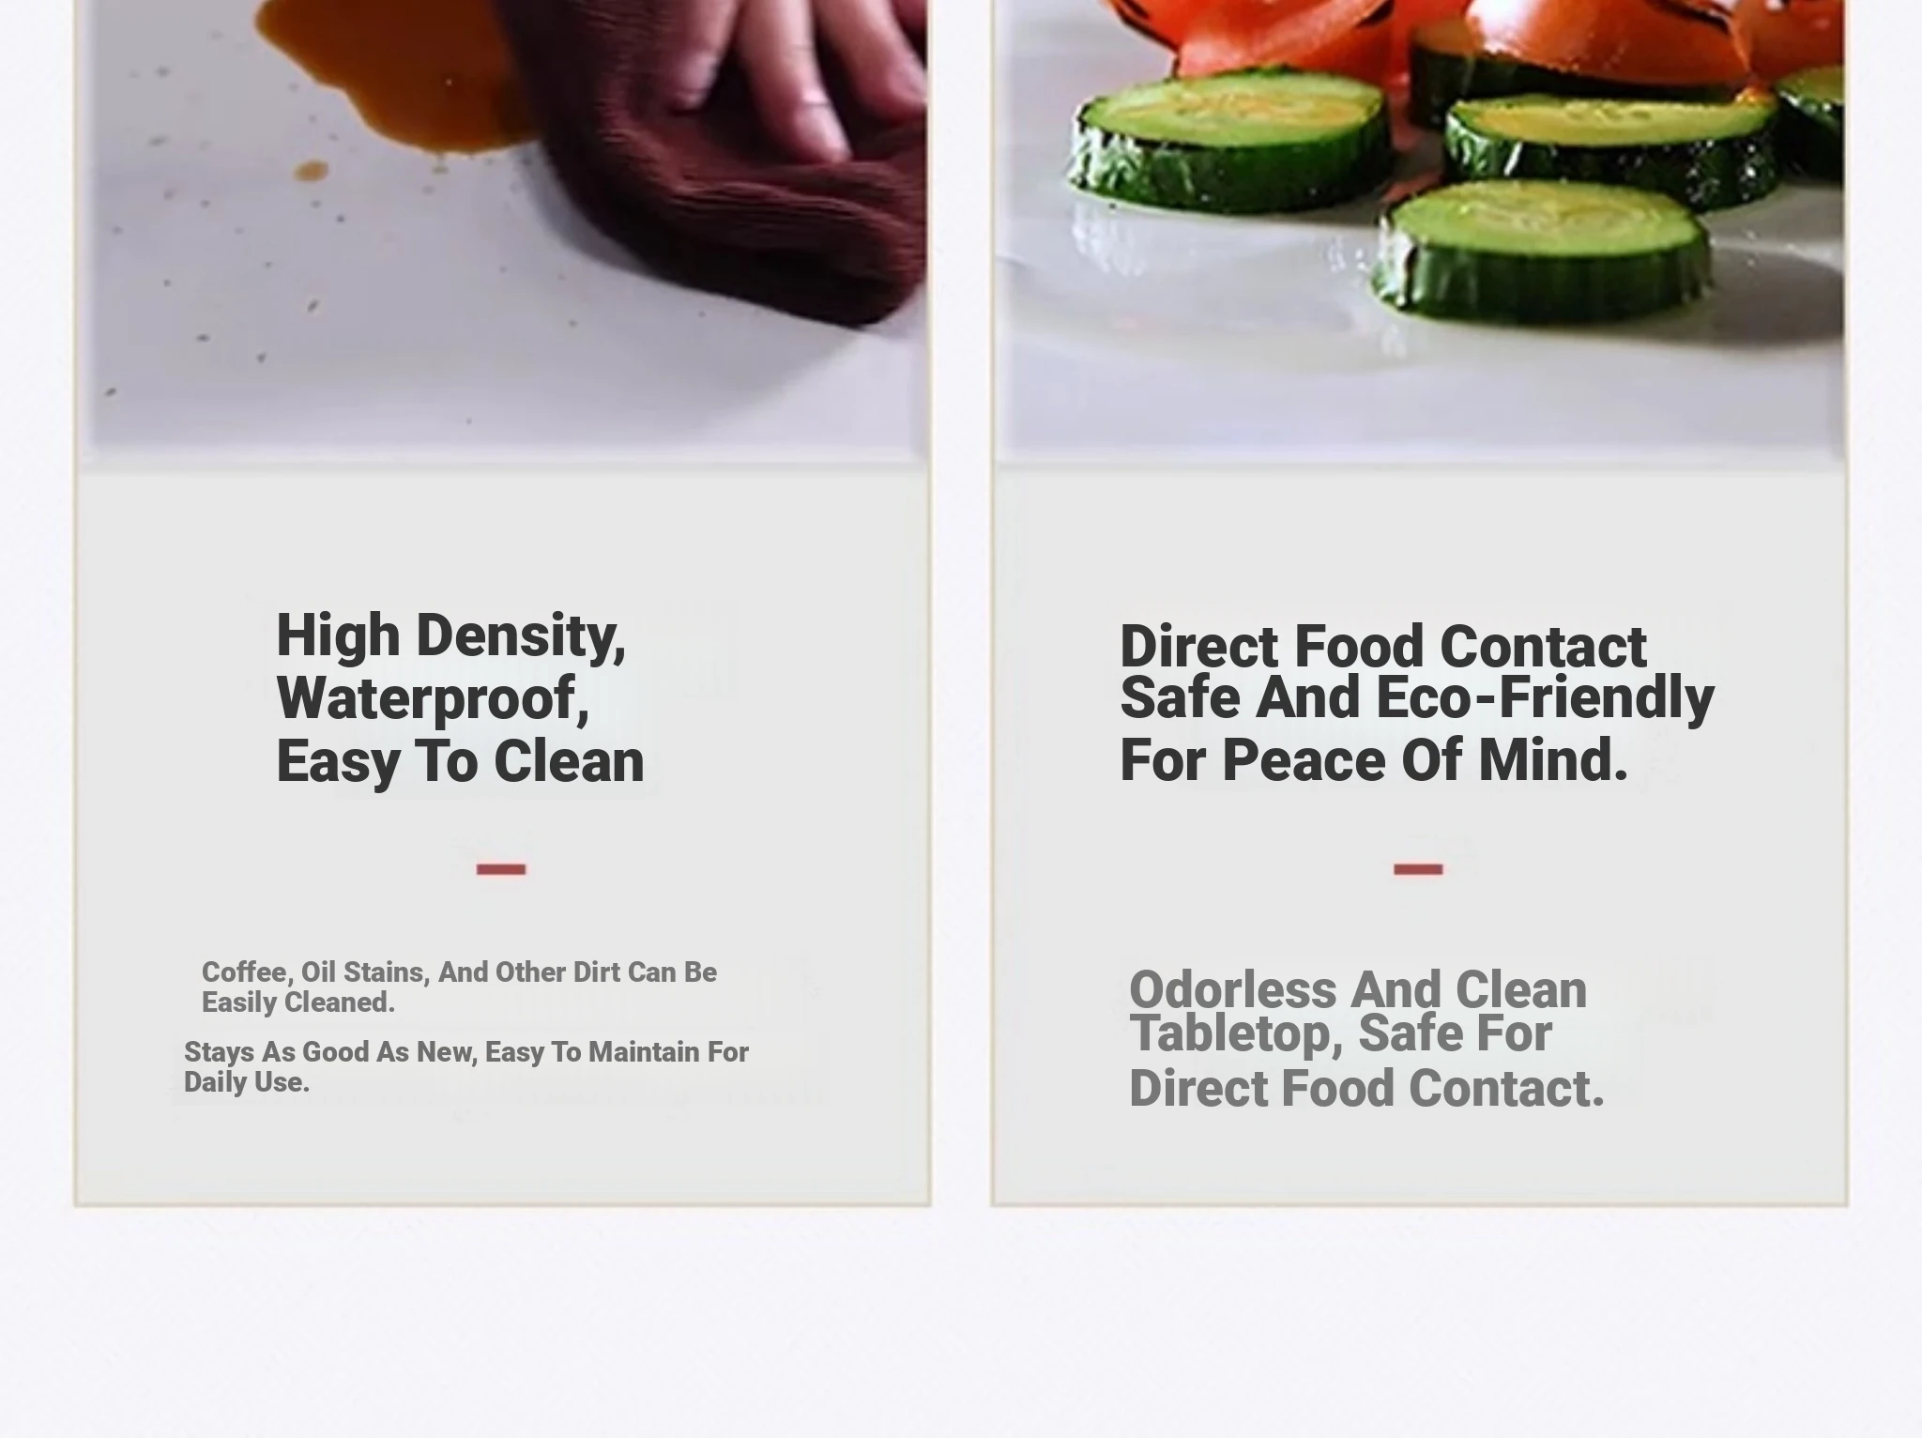The width and height of the screenshot is (1922, 1438).
Task: Click the orange sauce spill in the photo
Action: coord(394,75)
